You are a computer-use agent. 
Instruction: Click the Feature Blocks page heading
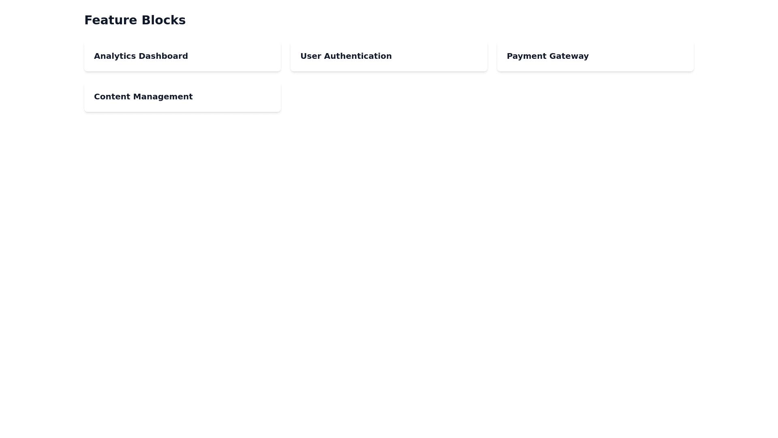(135, 20)
